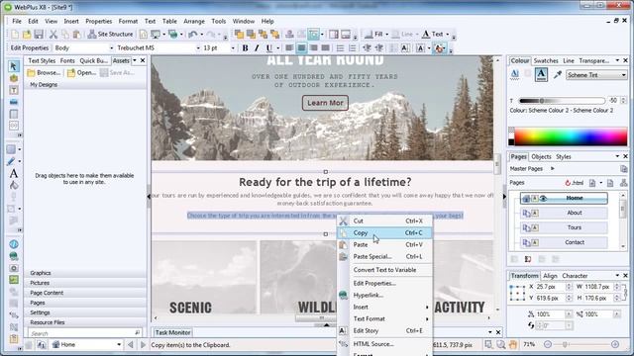Open the underline style dropdown arrow

pos(277,48)
